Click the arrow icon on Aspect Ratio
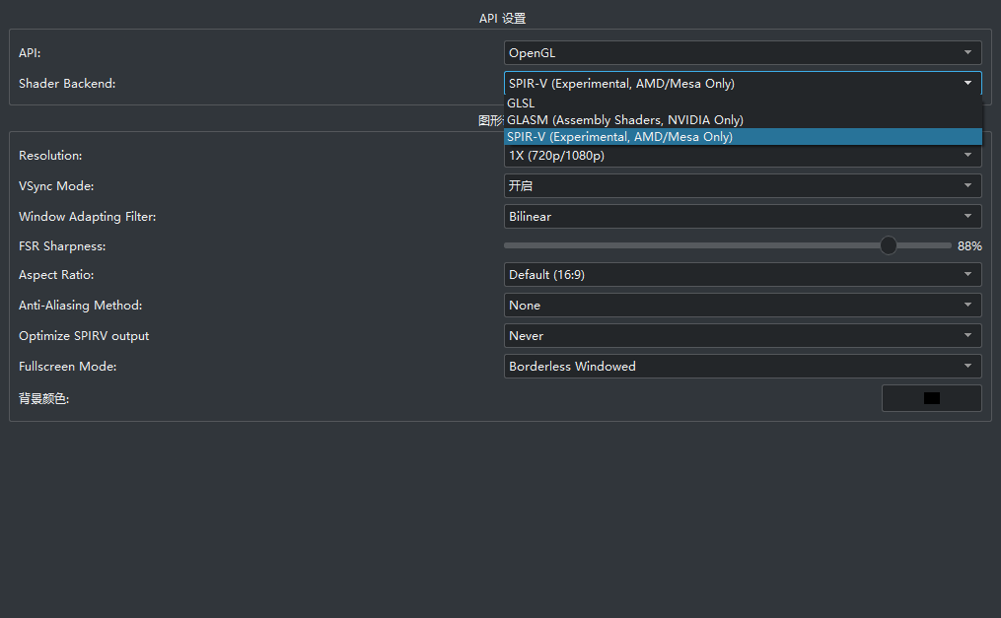This screenshot has height=618, width=1001. pyautogui.click(x=967, y=275)
